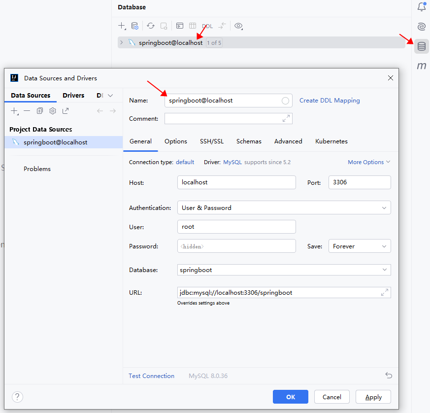Viewport: 430px width, 413px height.
Task: Click the Test Connection link
Action: [151, 376]
